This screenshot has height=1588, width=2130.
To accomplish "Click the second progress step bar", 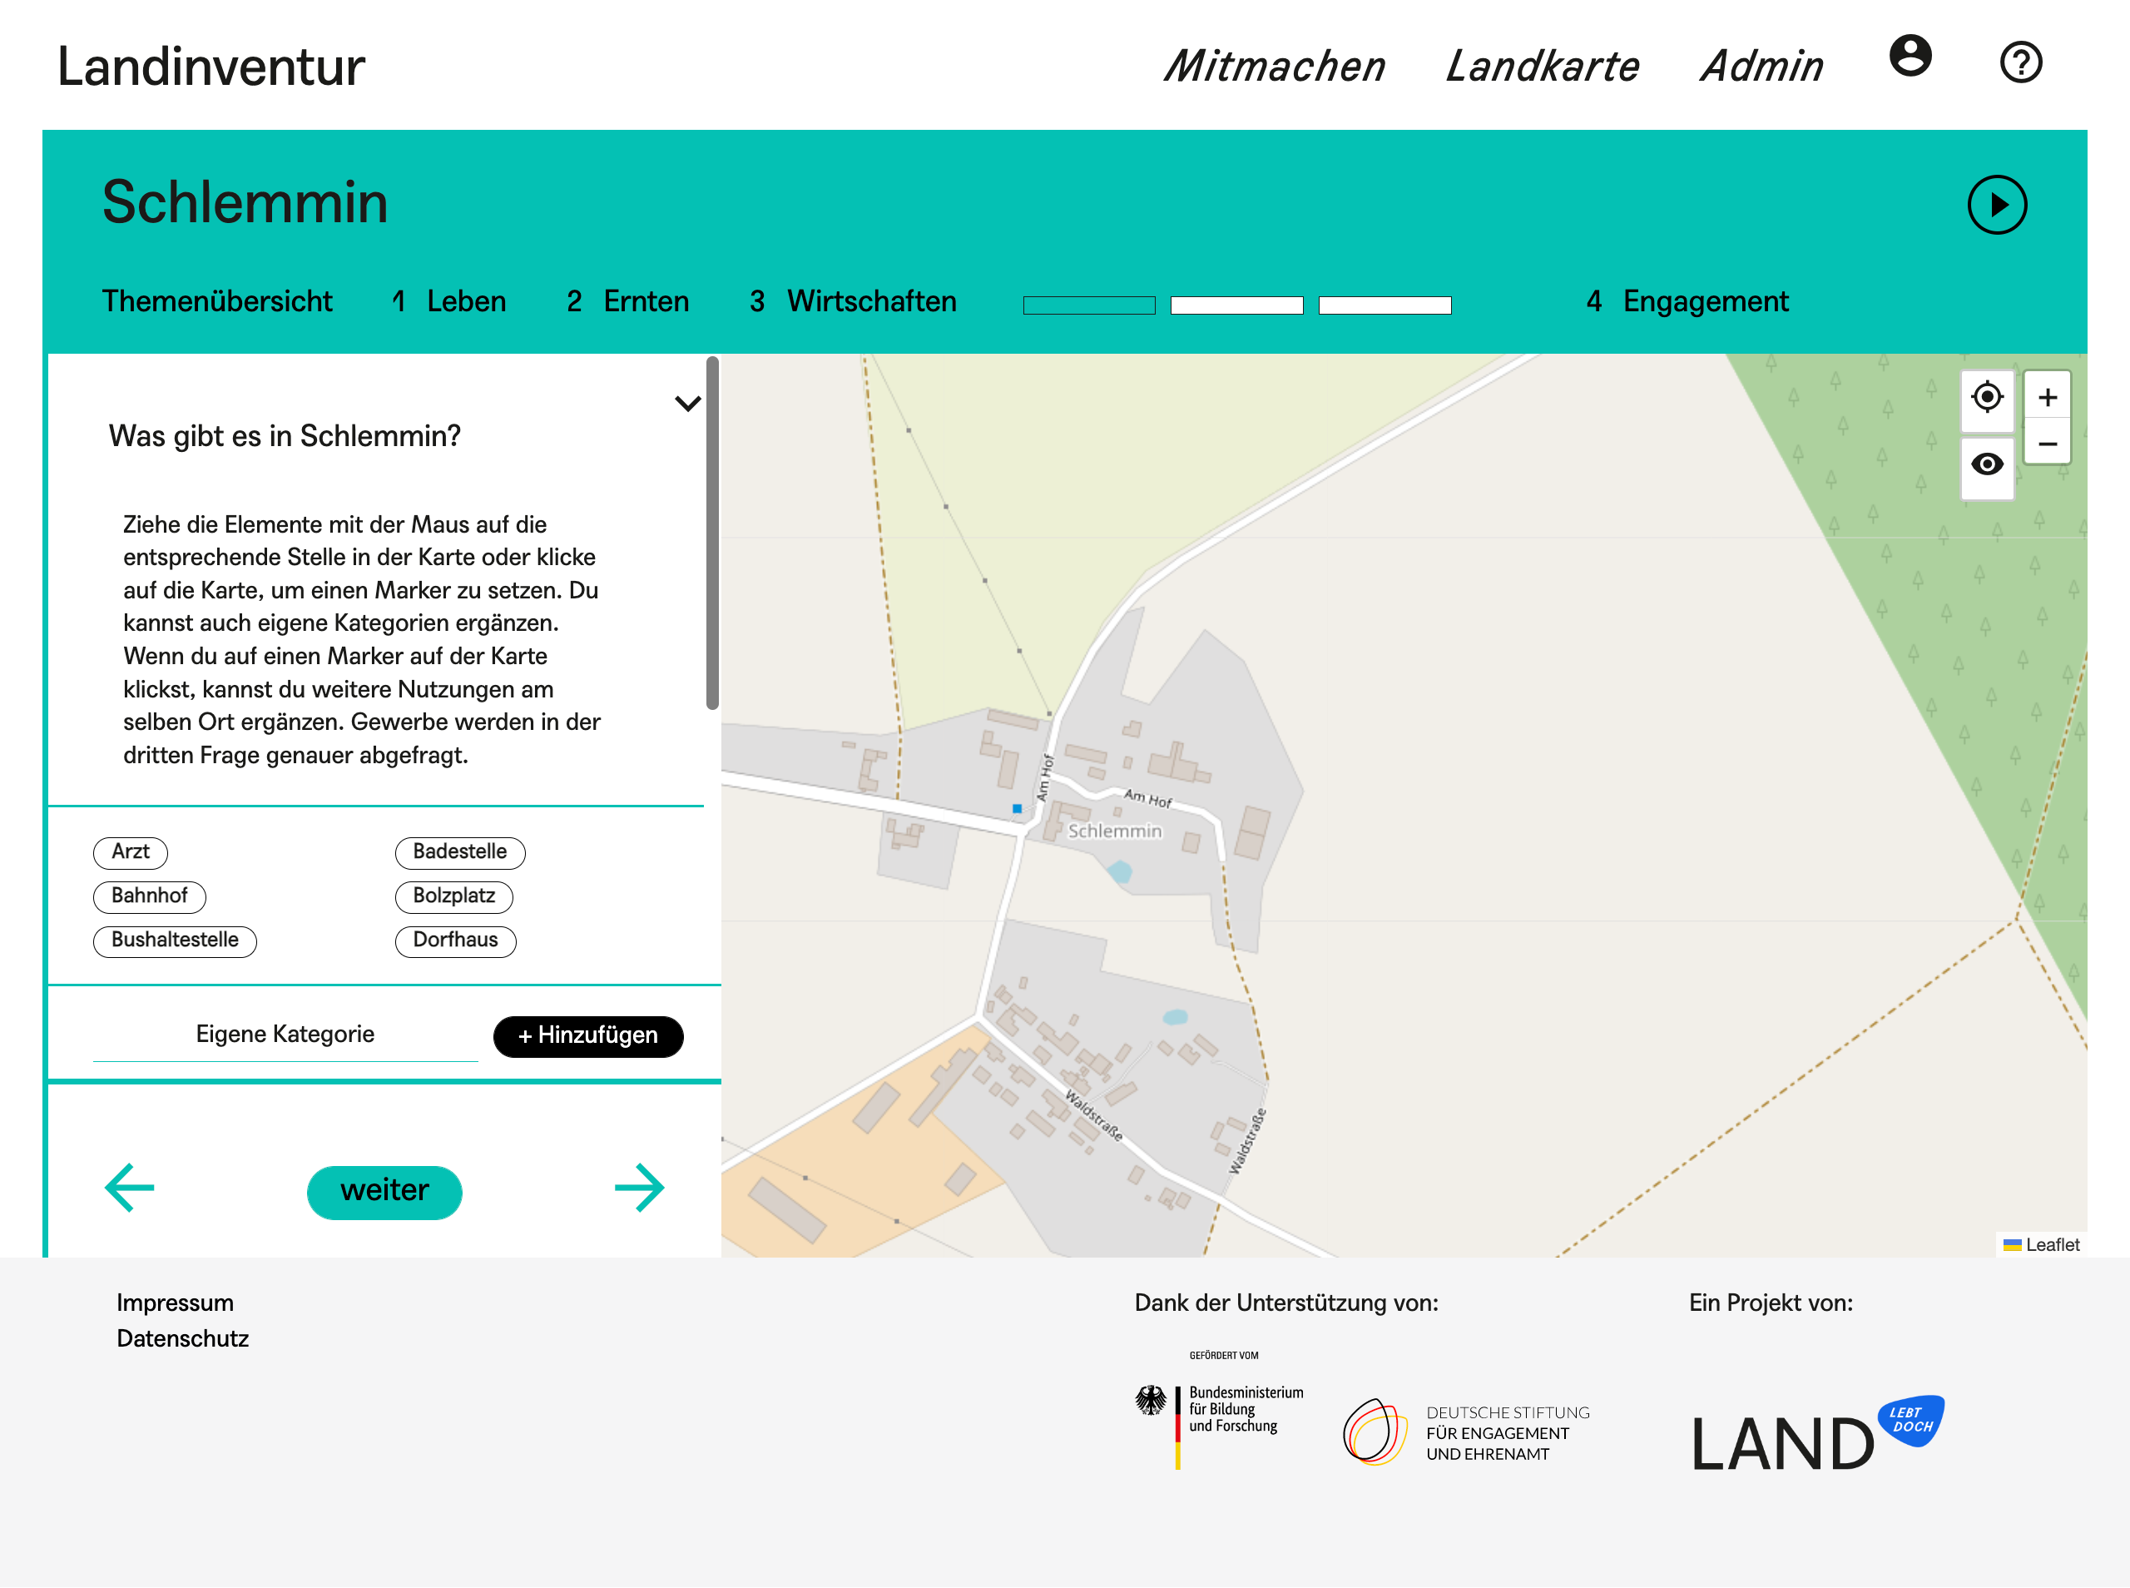I will pyautogui.click(x=1236, y=305).
